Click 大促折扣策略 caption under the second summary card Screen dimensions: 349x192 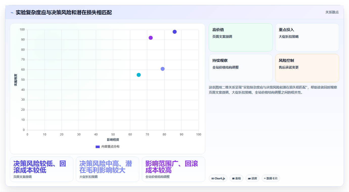click(x=88, y=177)
